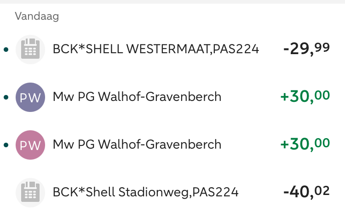
Task: Open the BCK*SHELL WESTERMAAT,PAS224 transaction
Action: click(x=156, y=49)
